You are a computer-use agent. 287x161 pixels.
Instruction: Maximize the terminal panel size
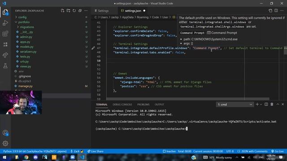pos(278,104)
